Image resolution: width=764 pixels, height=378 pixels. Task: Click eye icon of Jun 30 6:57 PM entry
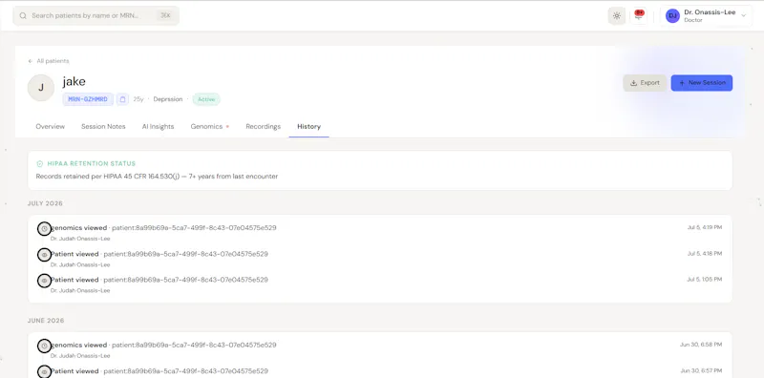tap(44, 371)
